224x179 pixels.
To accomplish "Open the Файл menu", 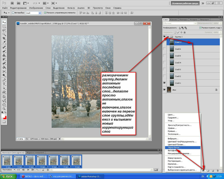I will (x=5, y=8).
